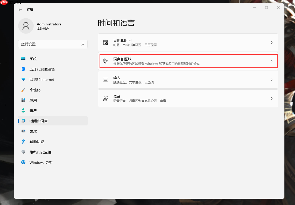Select the 辅助功能 accessibility icon
295x205 pixels.
click(23, 142)
